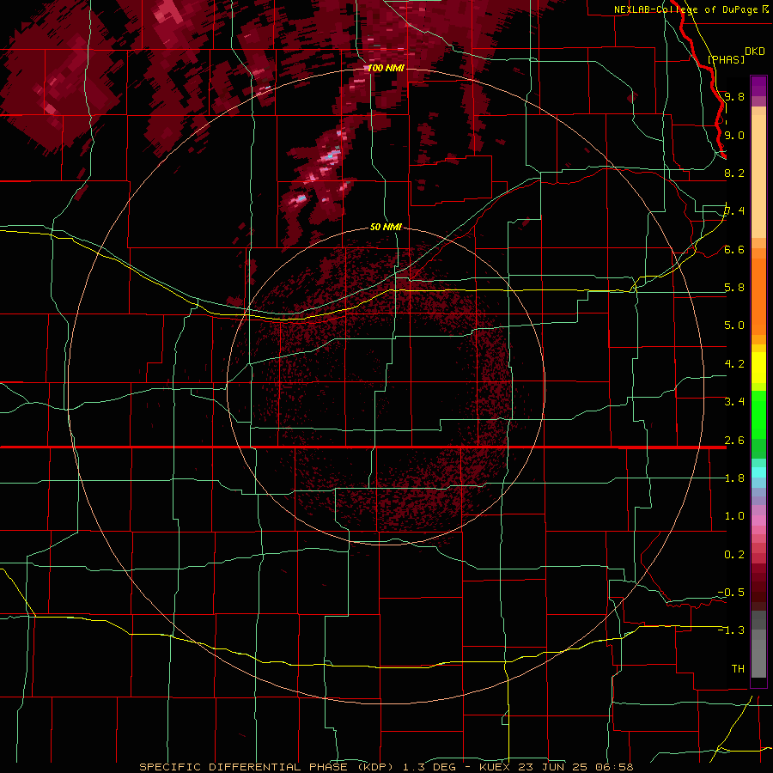Click the 5.8 scale value
The image size is (773, 773).
point(734,288)
